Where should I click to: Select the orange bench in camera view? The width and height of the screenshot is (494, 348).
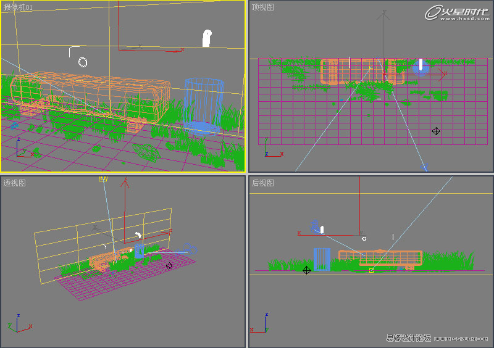click(90, 99)
